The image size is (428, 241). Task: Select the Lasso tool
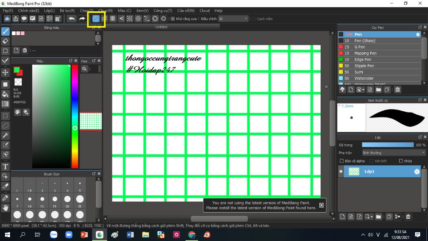coord(5,126)
